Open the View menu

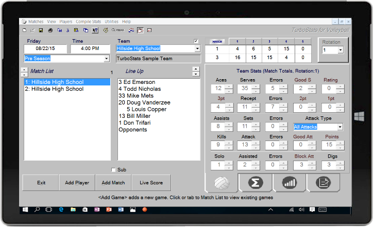[x=52, y=22]
